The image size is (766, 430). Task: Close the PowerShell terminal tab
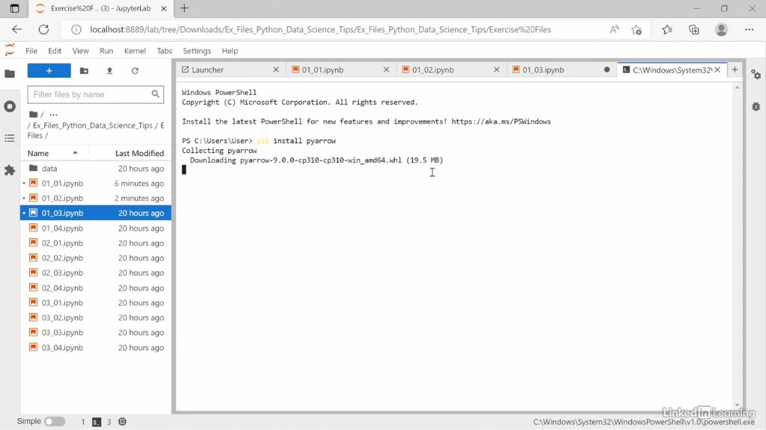717,69
